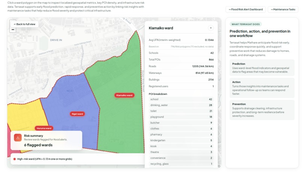Select the Kiamaiko ward map label
The width and height of the screenshot is (303, 172).
(124, 95)
